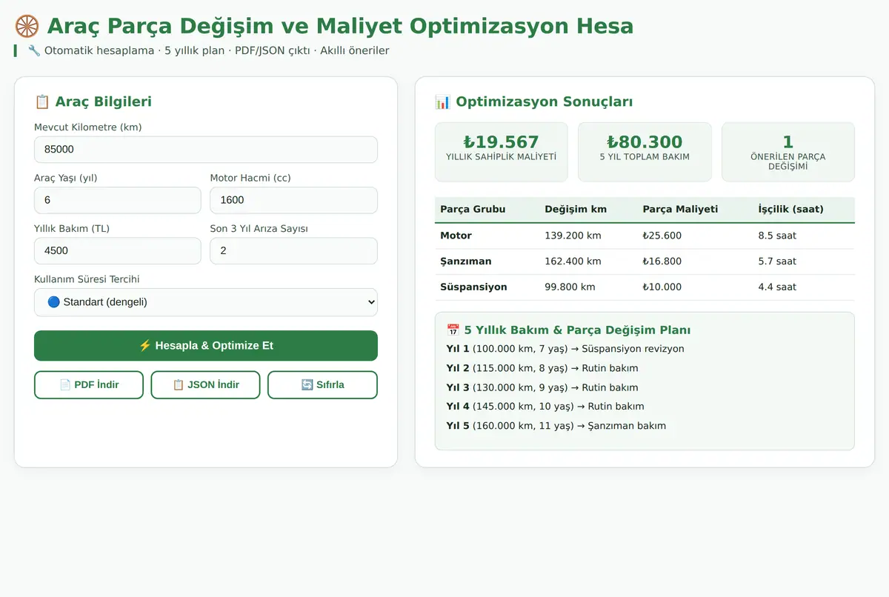
Task: Click the wrench icon in the subtitle
Action: (34, 50)
